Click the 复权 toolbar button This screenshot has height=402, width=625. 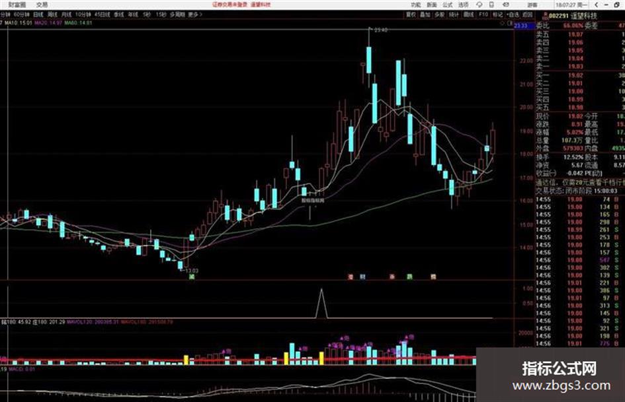411,15
